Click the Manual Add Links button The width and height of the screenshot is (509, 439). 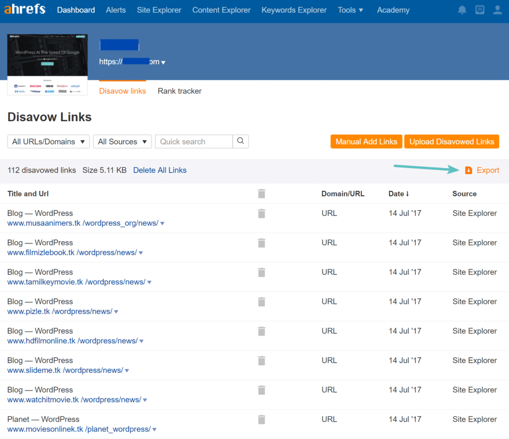pos(366,142)
